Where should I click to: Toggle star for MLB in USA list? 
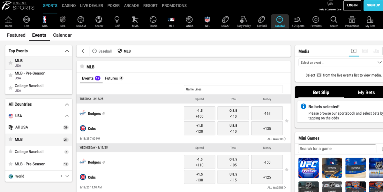(11, 140)
